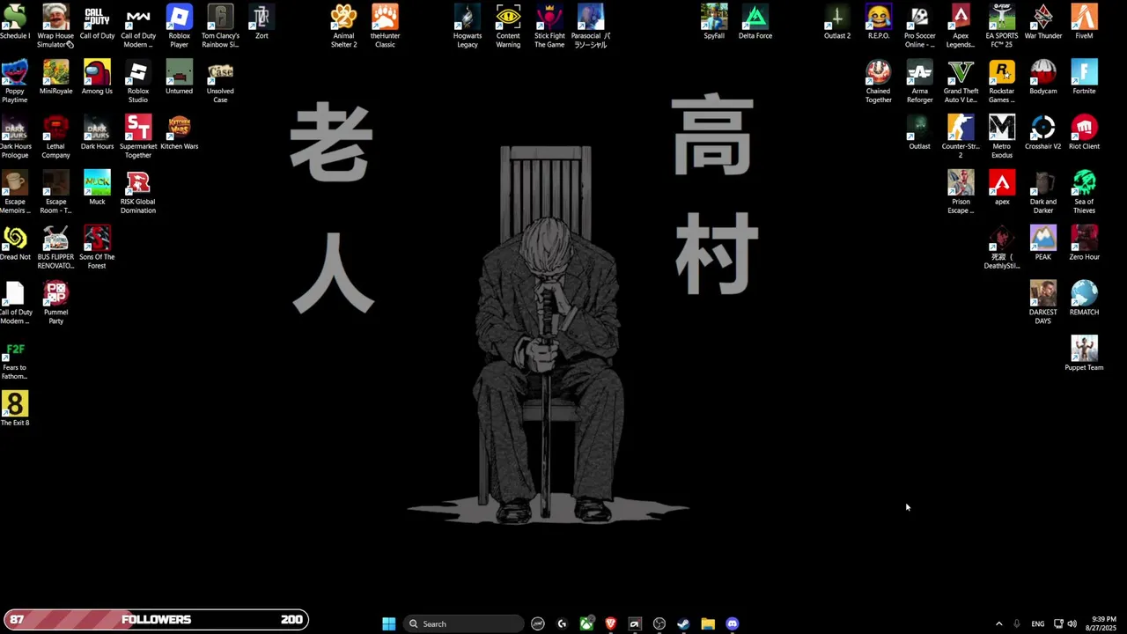This screenshot has width=1127, height=634.
Task: Select the Chained Together icon
Action: pos(879,82)
